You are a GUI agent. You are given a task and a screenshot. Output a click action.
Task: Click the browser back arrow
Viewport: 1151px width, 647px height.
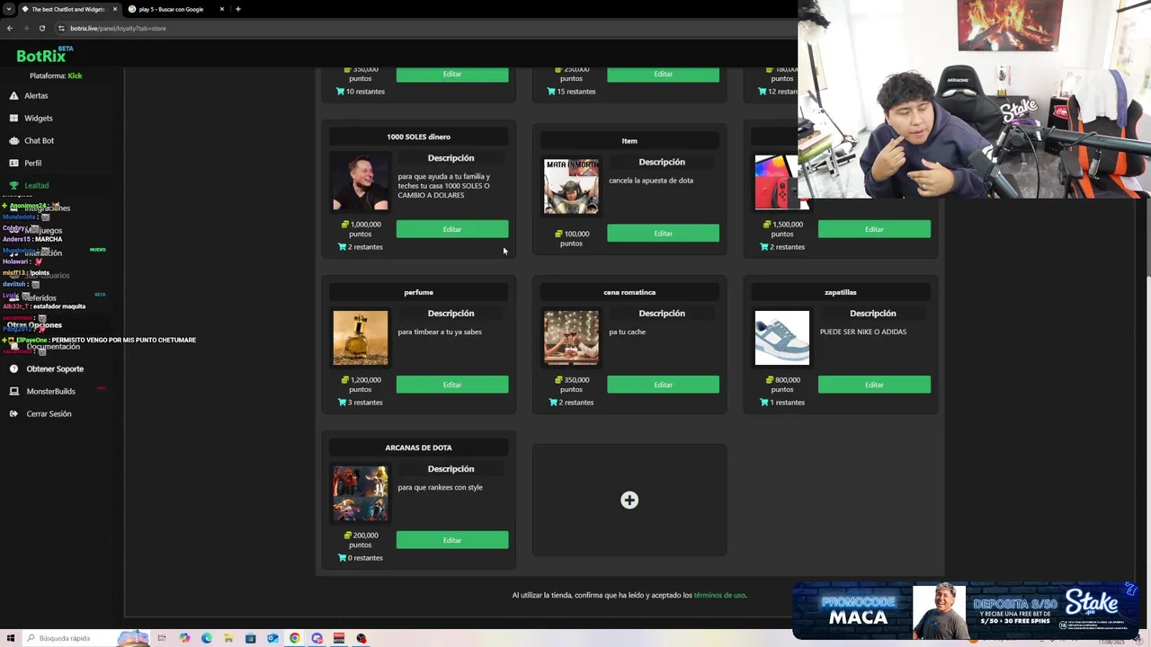coord(9,28)
